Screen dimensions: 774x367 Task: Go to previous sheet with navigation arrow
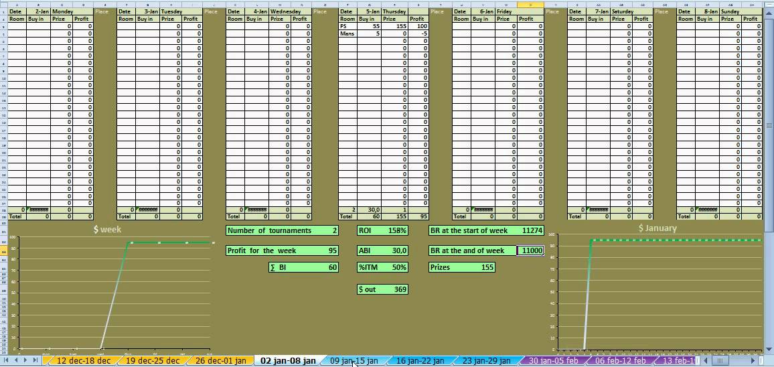[x=16, y=360]
